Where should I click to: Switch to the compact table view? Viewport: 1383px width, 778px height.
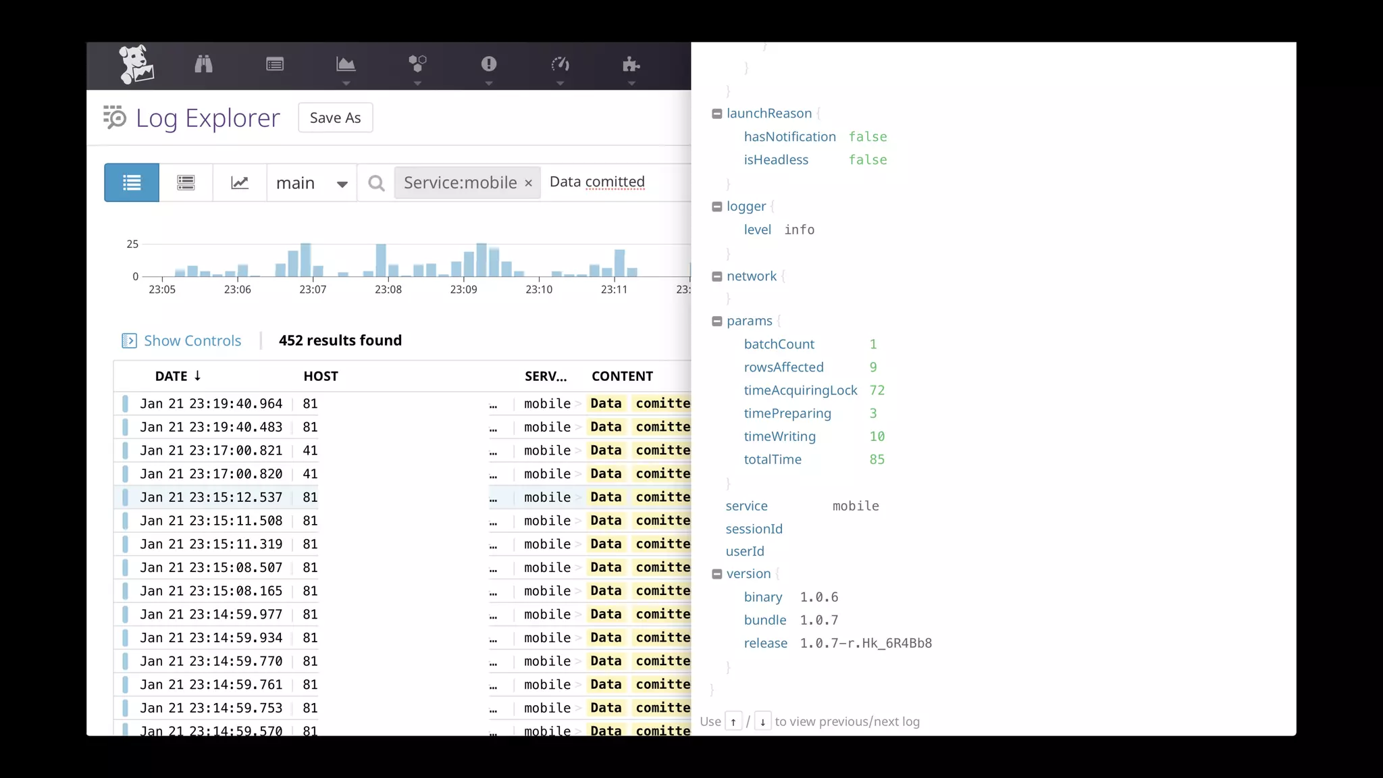click(x=186, y=182)
